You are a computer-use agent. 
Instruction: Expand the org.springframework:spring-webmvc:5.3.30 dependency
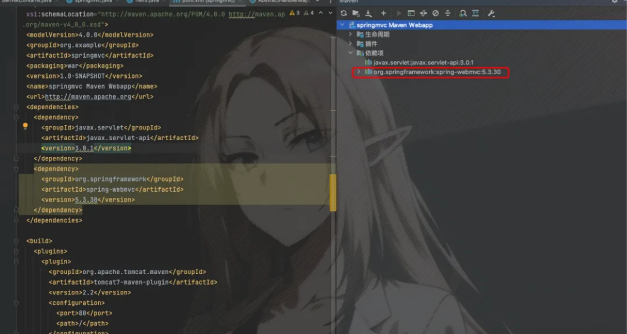[359, 72]
